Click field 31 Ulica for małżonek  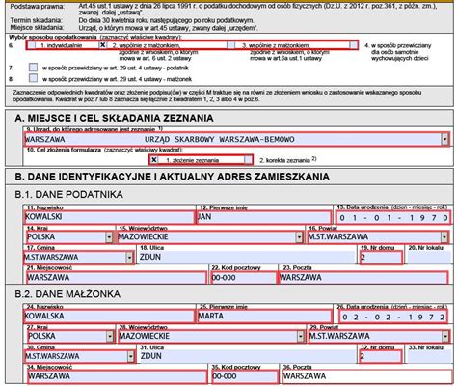click(248, 356)
